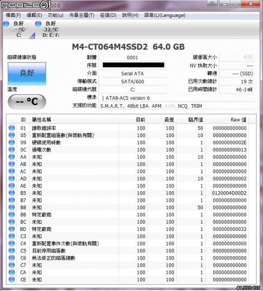Screen dimensions: 263x291
Task: Click the 臨界值 column header
Action: [191, 120]
